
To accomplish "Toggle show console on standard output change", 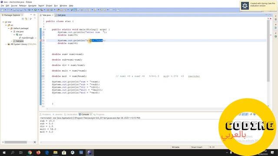I will click(244, 114).
